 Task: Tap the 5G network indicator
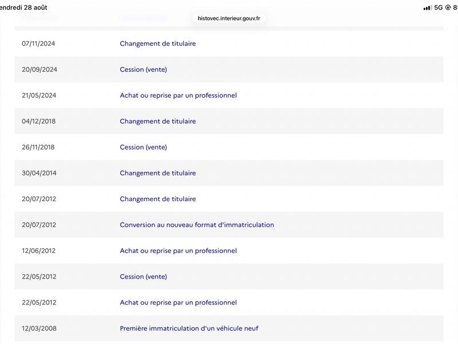(x=438, y=7)
